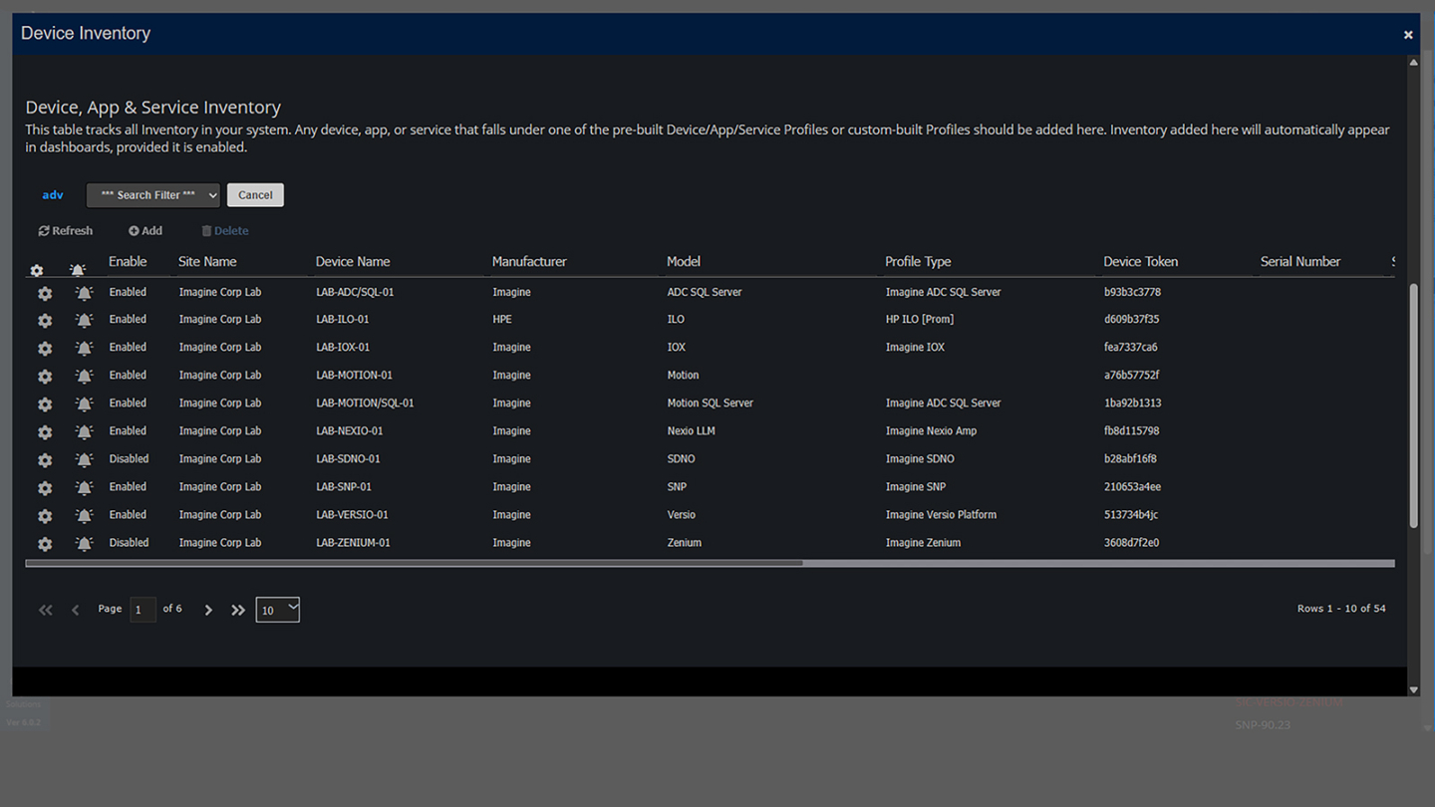Sort by the Device Token column header

pos(1141,262)
